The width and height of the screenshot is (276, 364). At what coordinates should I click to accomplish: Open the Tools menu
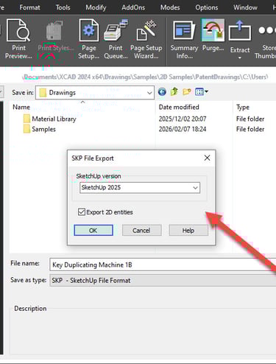(x=63, y=7)
